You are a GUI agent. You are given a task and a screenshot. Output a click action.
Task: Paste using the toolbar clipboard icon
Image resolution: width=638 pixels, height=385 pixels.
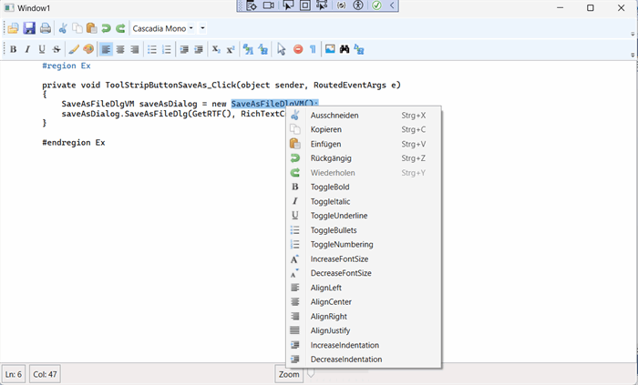coord(91,28)
